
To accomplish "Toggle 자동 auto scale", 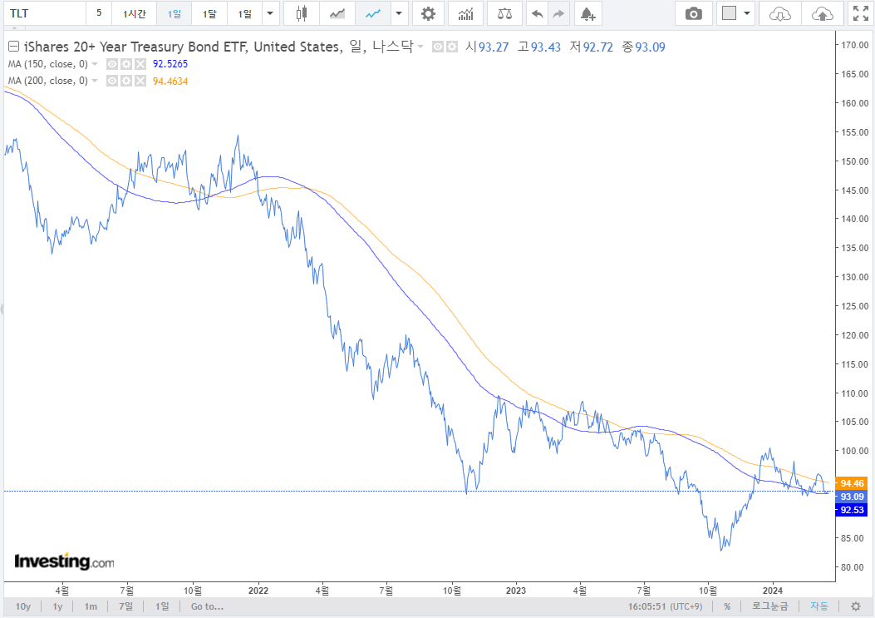I will (819, 606).
